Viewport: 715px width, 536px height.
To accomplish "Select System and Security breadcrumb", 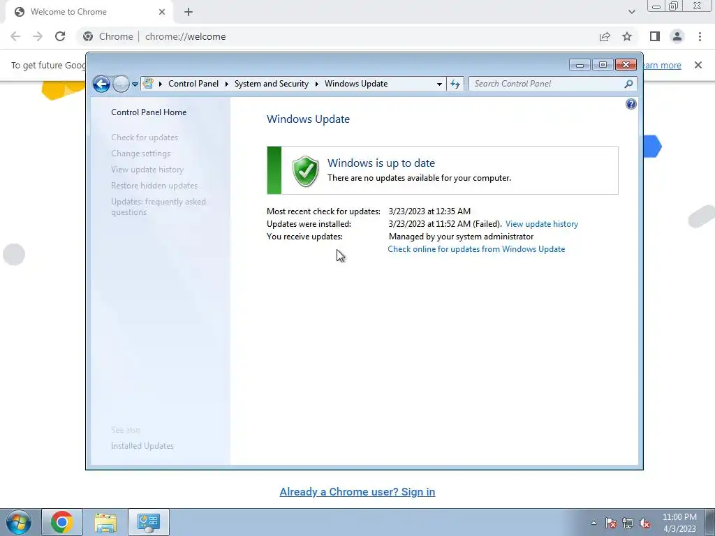I will coord(272,84).
